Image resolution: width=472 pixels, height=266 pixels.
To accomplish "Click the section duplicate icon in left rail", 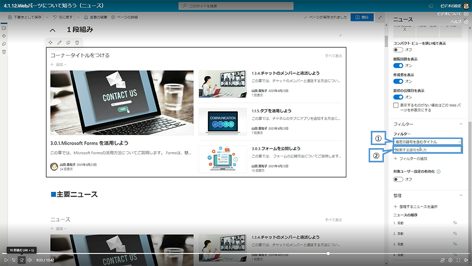I will 4,43.
